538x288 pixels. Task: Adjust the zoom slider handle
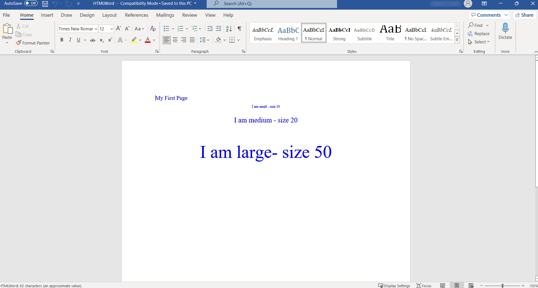point(503,286)
